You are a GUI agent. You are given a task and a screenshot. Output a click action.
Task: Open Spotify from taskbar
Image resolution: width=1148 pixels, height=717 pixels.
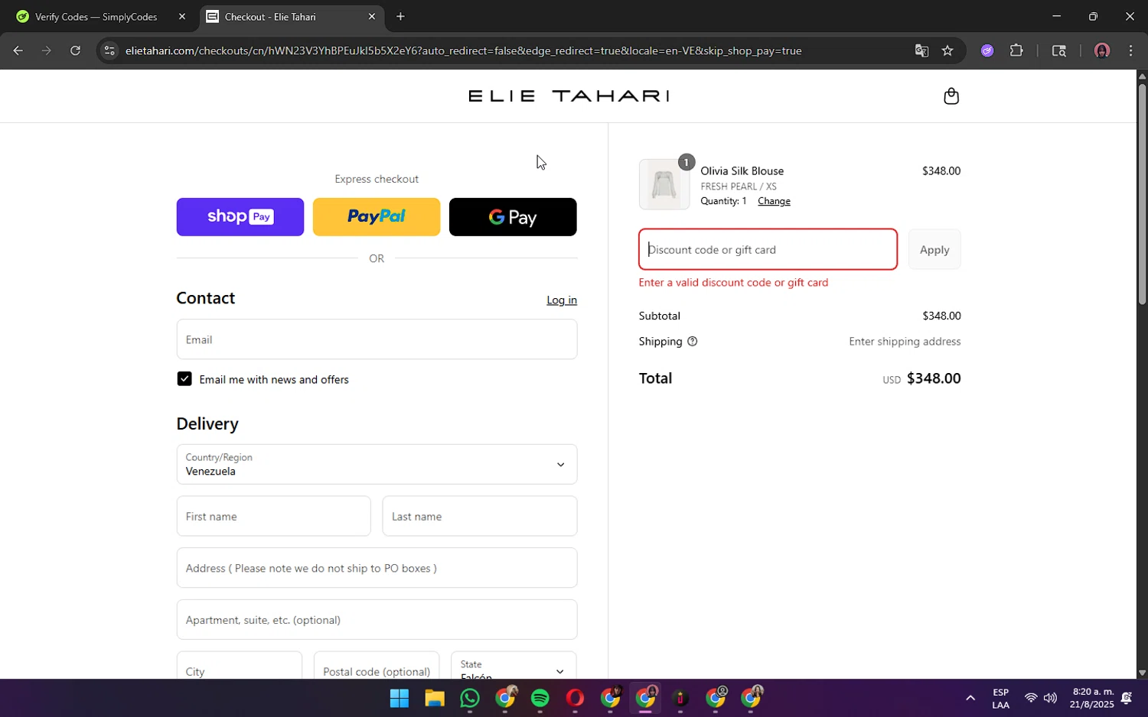point(540,698)
